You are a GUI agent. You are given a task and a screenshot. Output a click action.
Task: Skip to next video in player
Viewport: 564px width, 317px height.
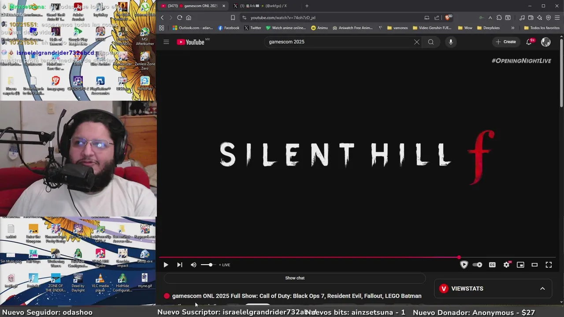coord(179,265)
